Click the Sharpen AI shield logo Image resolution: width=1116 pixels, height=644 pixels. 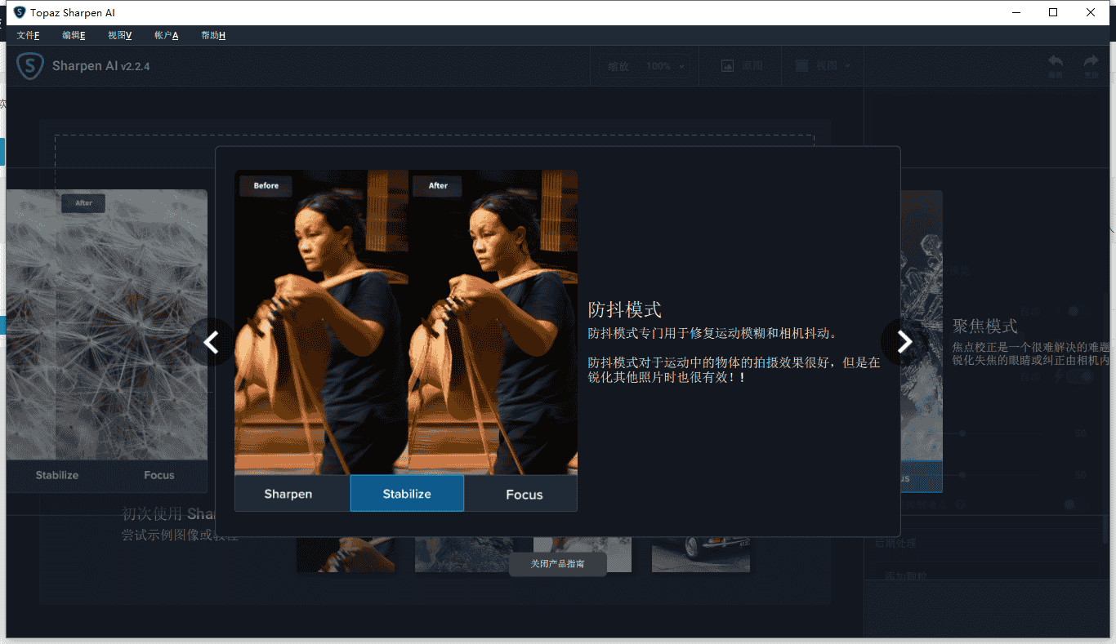point(29,65)
